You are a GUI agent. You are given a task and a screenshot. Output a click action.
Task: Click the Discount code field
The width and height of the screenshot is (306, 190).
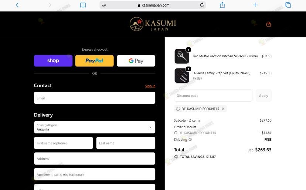213,95
